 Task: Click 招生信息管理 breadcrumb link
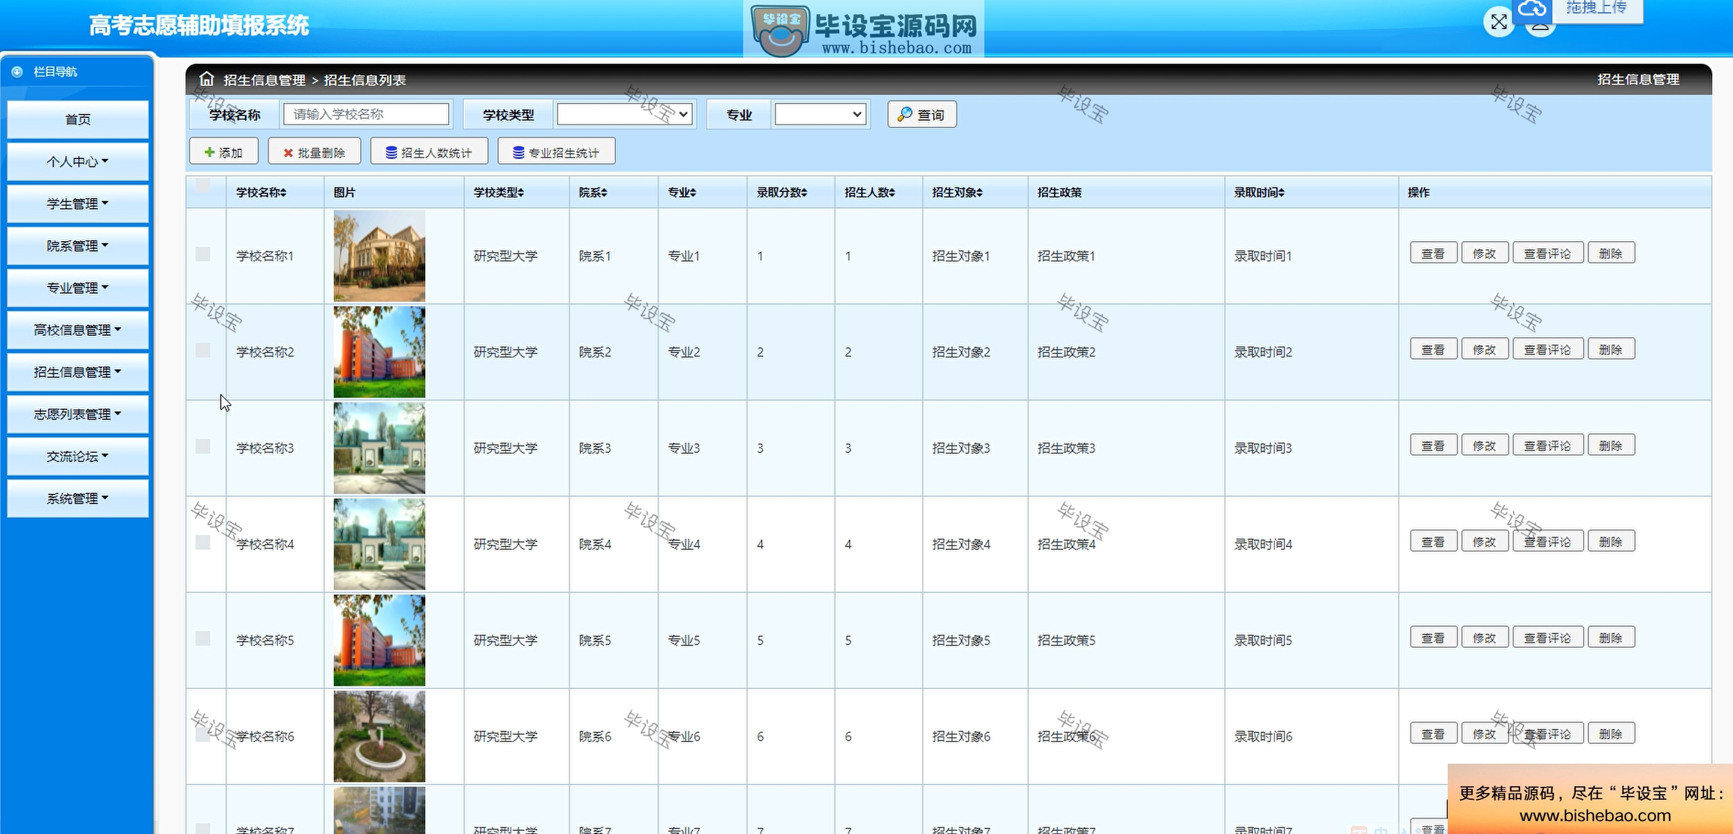pyautogui.click(x=264, y=80)
